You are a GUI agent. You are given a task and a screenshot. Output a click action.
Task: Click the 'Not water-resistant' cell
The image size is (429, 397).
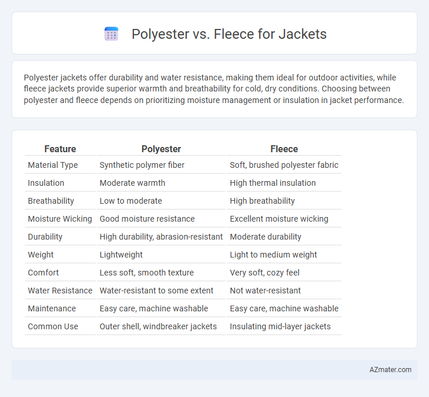265,291
